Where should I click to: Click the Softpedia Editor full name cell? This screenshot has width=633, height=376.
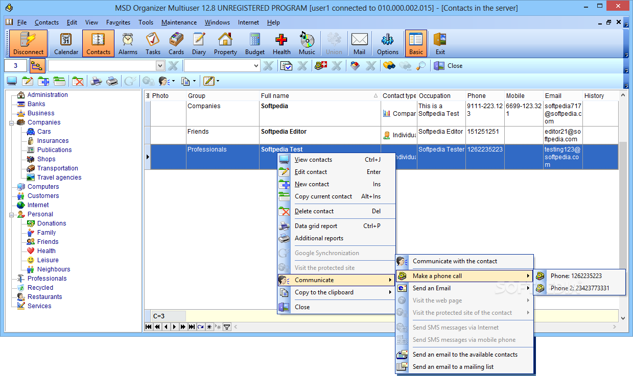tap(320, 135)
